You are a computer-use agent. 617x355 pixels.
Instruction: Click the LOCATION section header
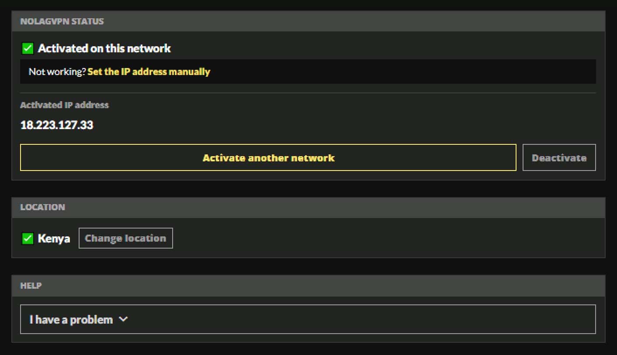point(42,207)
